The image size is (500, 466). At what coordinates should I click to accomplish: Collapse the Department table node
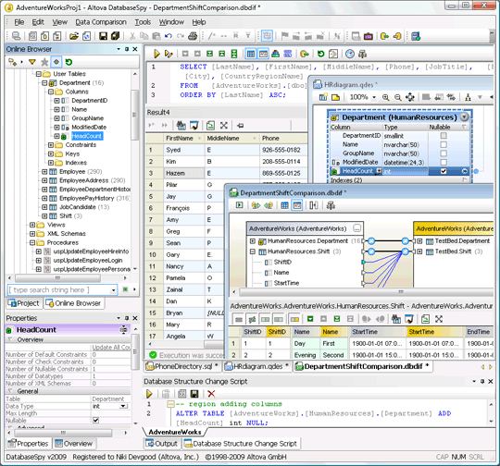click(x=44, y=83)
